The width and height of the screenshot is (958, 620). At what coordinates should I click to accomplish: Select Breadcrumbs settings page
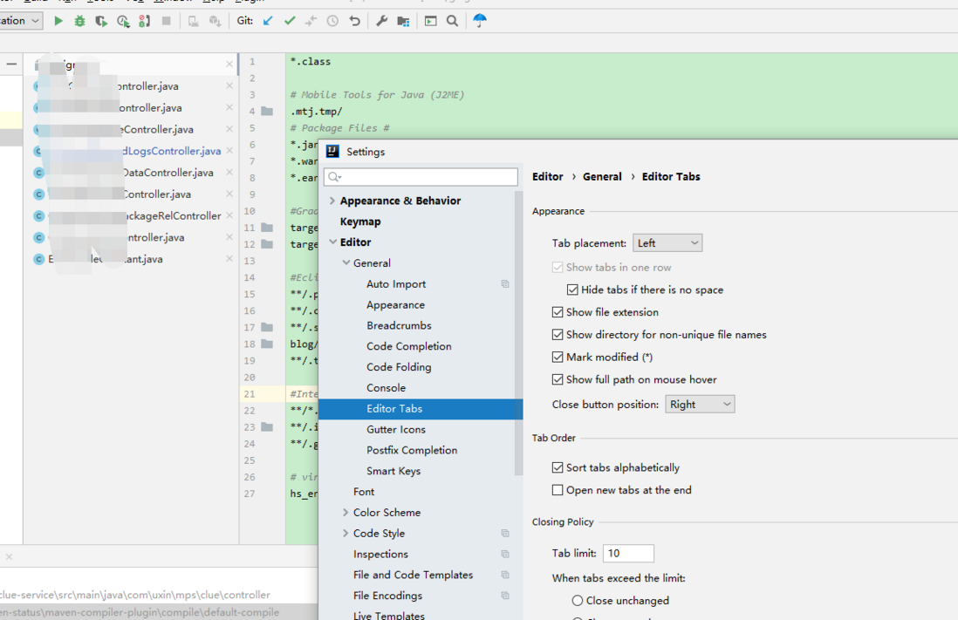tap(399, 325)
